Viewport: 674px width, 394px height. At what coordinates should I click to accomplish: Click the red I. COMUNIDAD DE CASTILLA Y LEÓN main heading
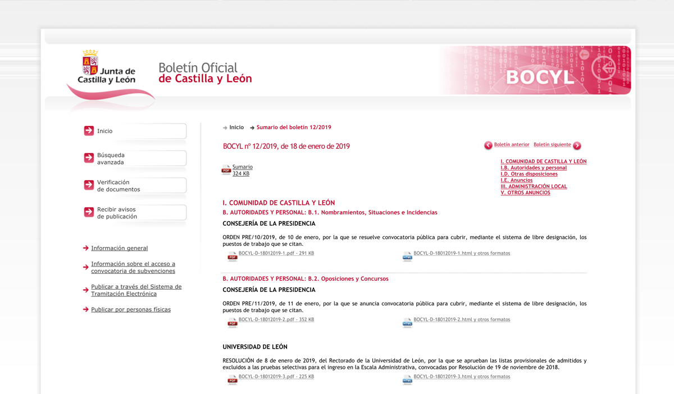279,203
